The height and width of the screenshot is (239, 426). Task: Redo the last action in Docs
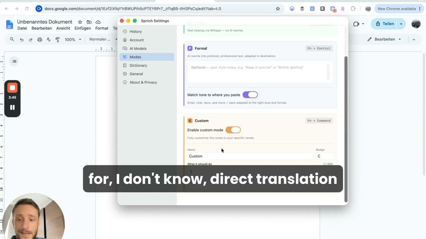[x=31, y=40]
